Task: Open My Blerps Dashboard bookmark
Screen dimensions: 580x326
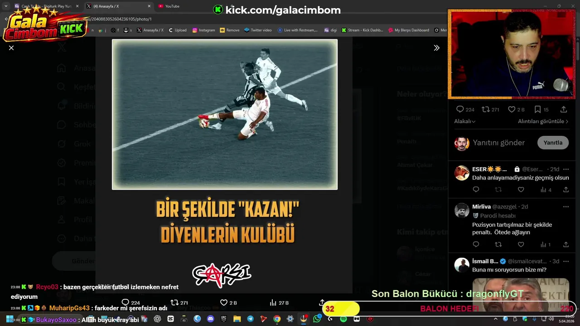Action: [x=408, y=30]
